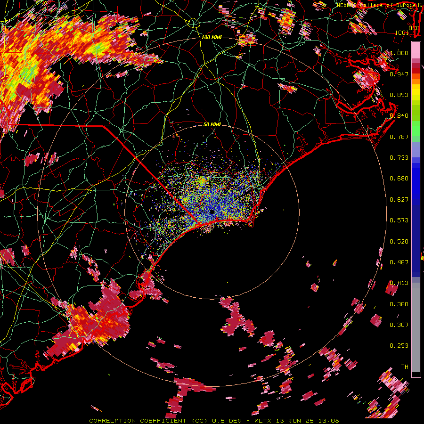The image size is (424, 424).
Task: Click the 0.253 color scale value
Action: click(399, 346)
